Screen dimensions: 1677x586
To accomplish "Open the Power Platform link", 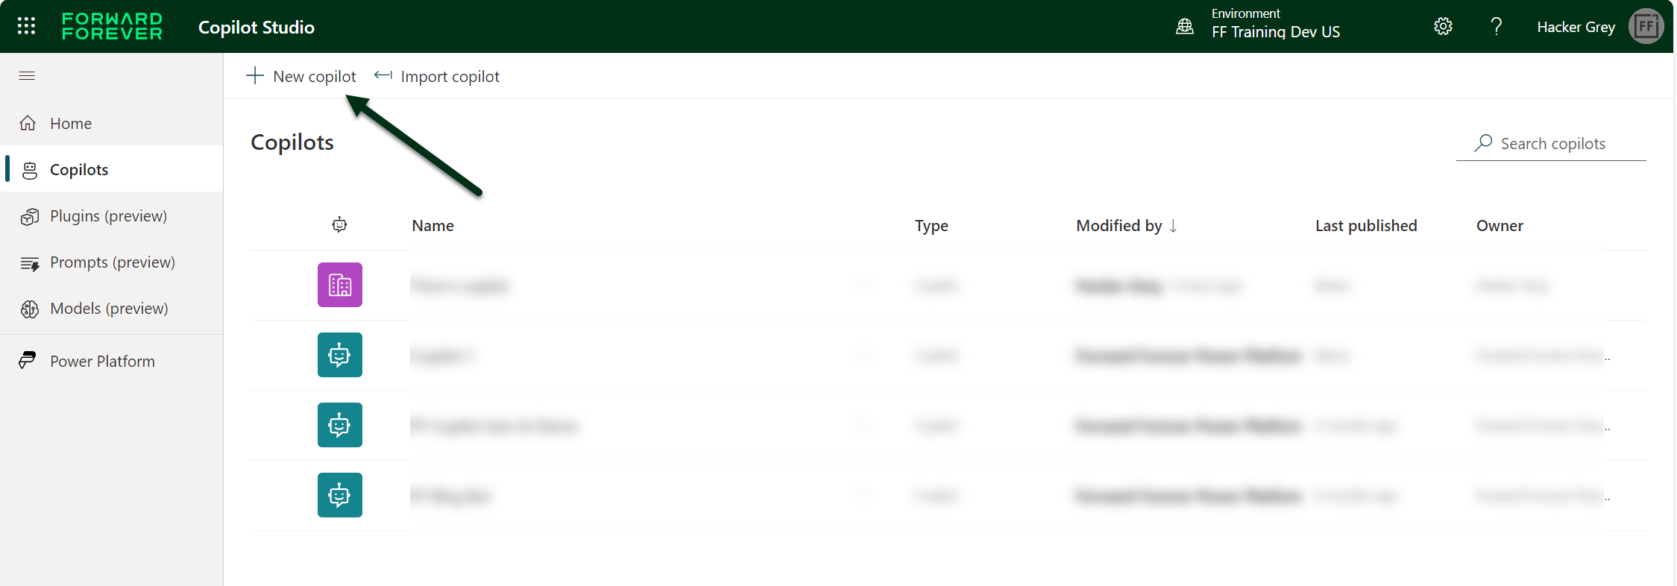I will click(102, 362).
